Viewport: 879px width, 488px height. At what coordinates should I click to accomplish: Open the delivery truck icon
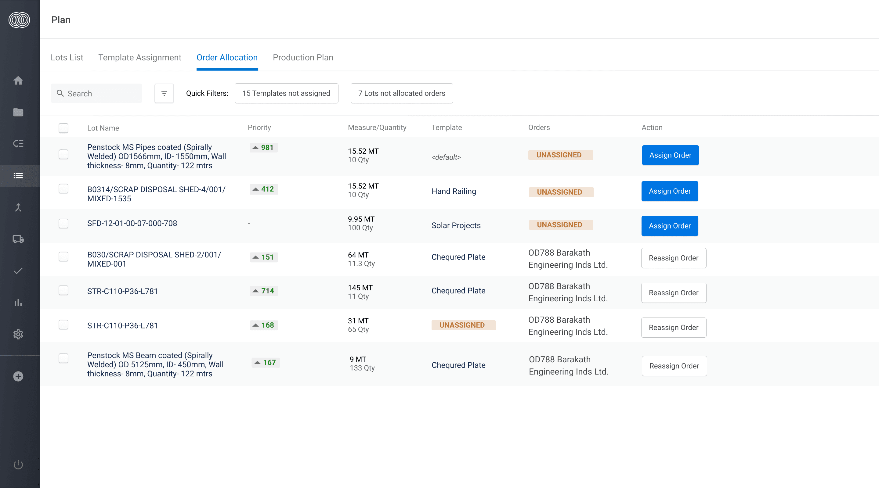point(18,239)
